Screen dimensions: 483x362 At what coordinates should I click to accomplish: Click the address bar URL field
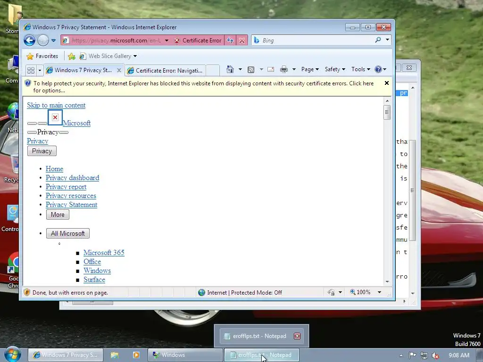pos(116,41)
